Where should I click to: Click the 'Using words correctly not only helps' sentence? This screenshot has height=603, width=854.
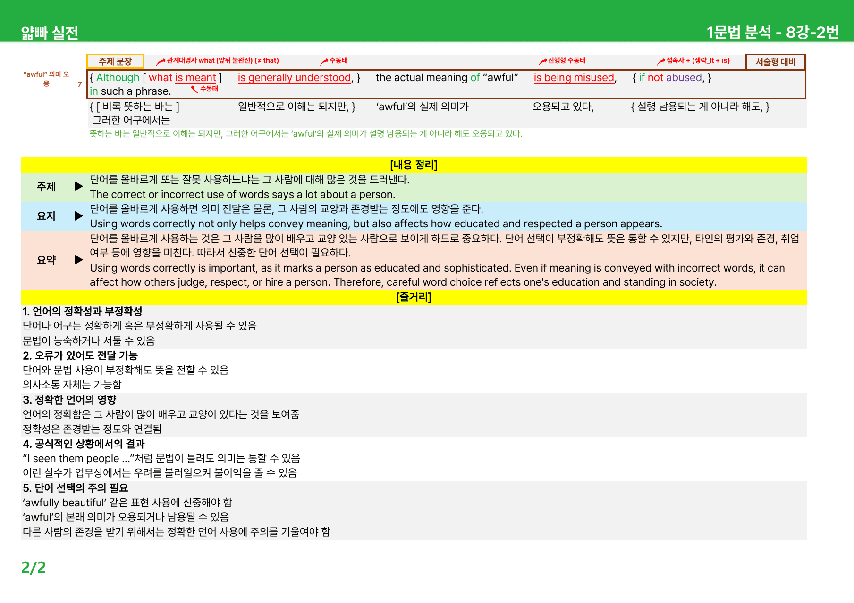[376, 223]
